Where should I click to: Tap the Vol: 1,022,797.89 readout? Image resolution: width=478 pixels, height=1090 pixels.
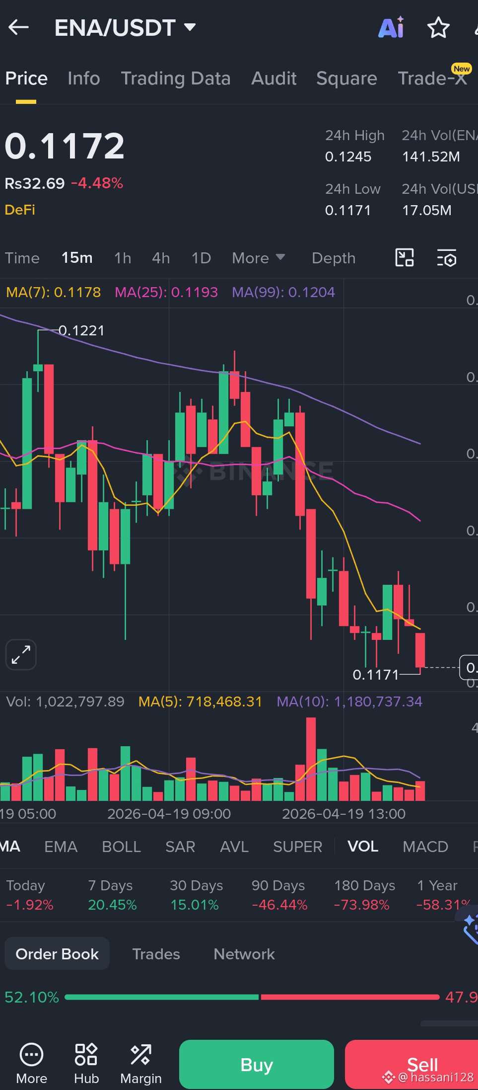[x=65, y=701]
